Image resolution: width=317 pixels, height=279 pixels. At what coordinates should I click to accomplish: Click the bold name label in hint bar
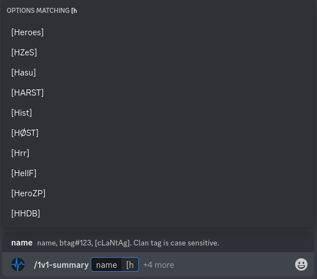[x=22, y=243]
